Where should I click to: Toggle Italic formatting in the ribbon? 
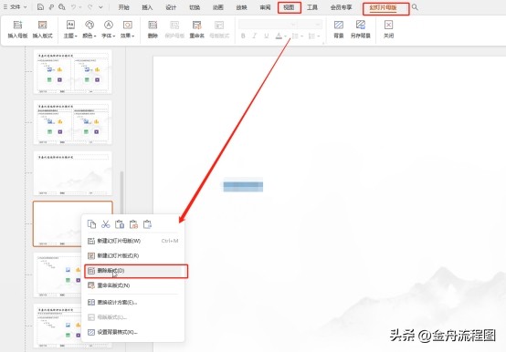point(255,36)
